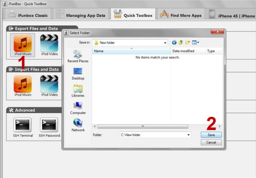Screen dimensions: 256x178
Task: Go to Recent Places in the dialog sidebar
Action: (78, 56)
